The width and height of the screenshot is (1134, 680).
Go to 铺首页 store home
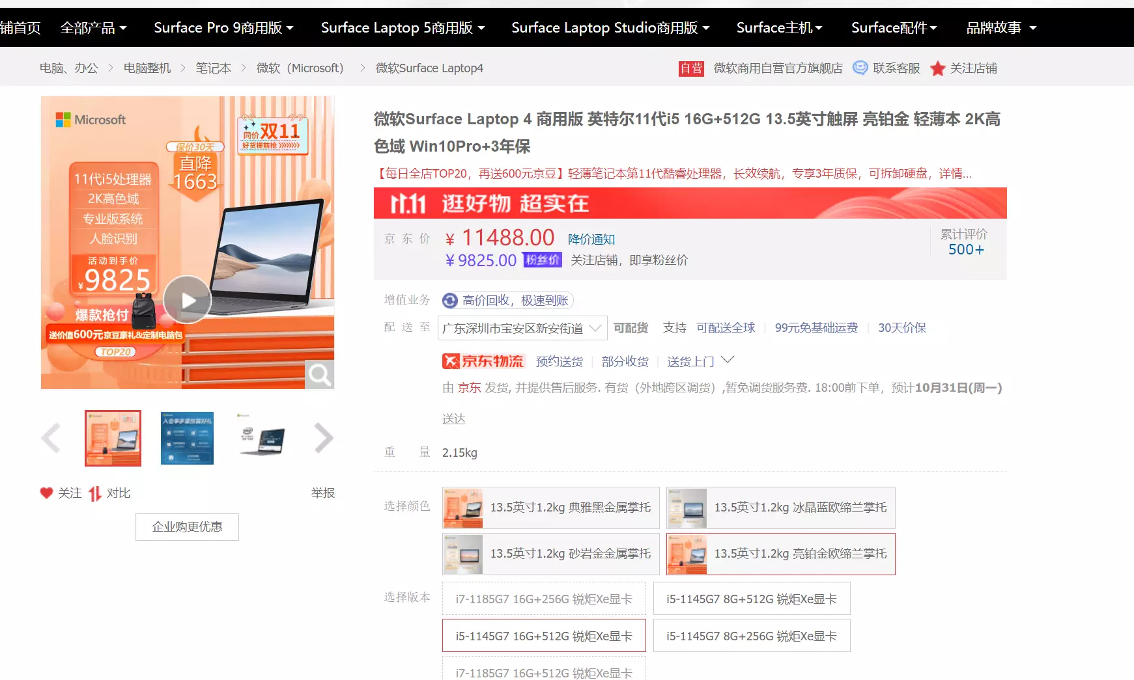[x=20, y=28]
